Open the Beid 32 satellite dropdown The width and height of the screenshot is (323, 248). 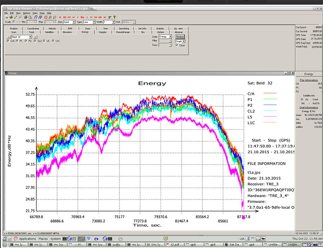[30, 37]
